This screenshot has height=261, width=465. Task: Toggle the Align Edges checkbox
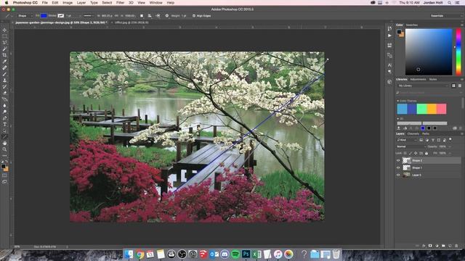click(194, 16)
